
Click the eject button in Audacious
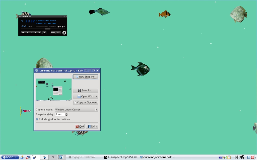pyautogui.click(x=44, y=32)
